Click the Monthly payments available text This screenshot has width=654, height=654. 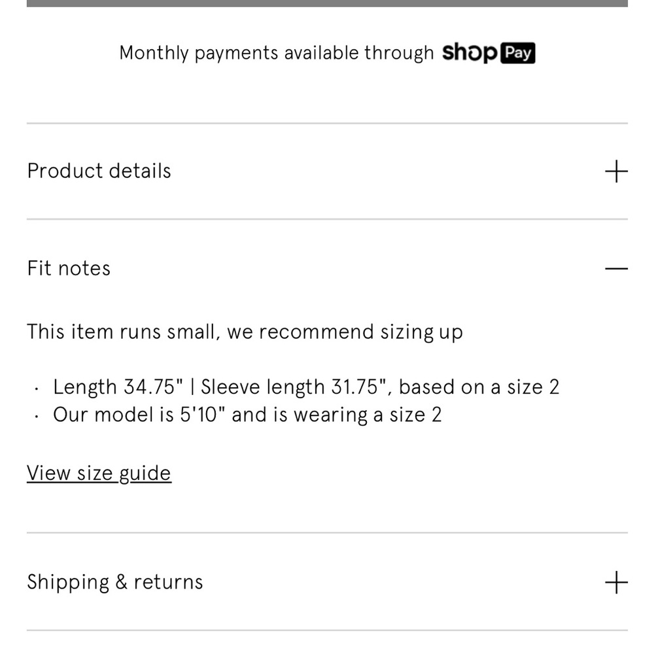[x=276, y=53]
